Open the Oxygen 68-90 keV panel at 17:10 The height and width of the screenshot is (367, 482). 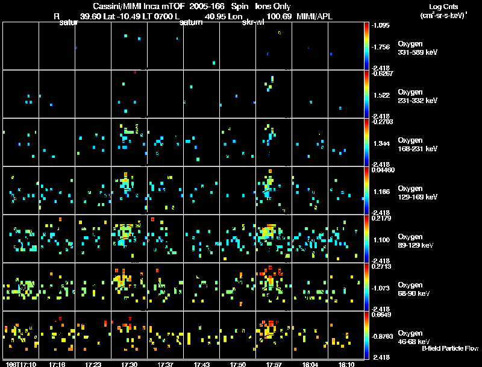(20, 287)
